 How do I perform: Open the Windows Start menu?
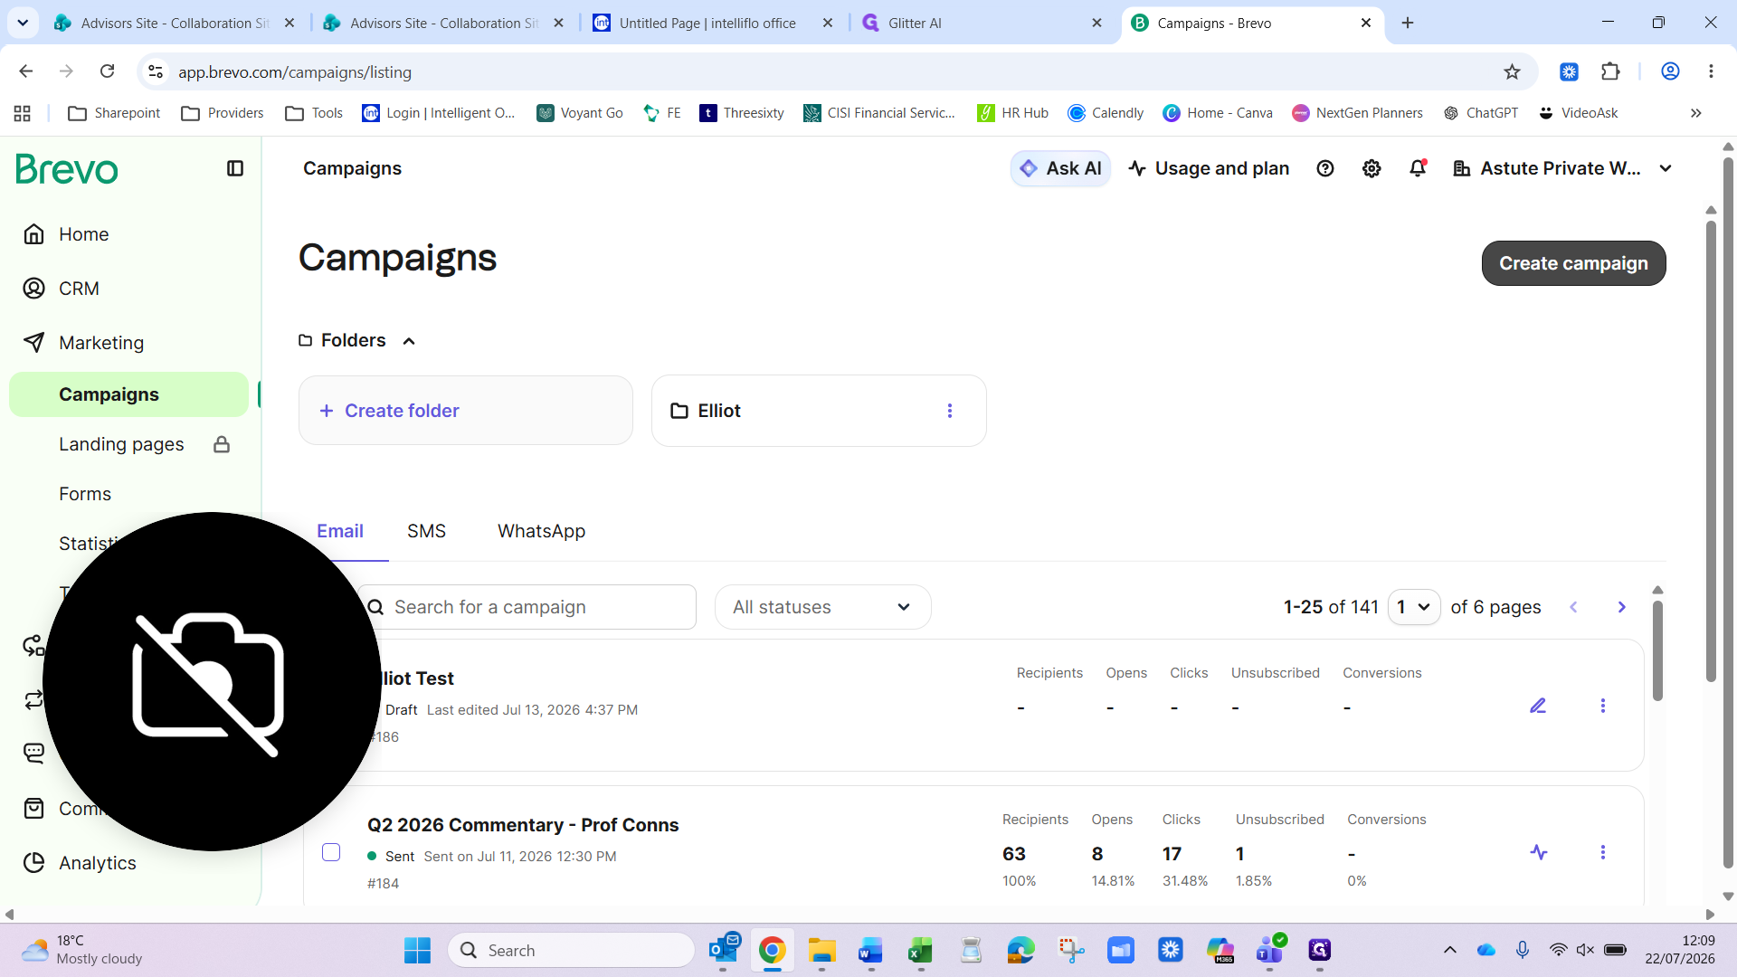click(x=417, y=951)
